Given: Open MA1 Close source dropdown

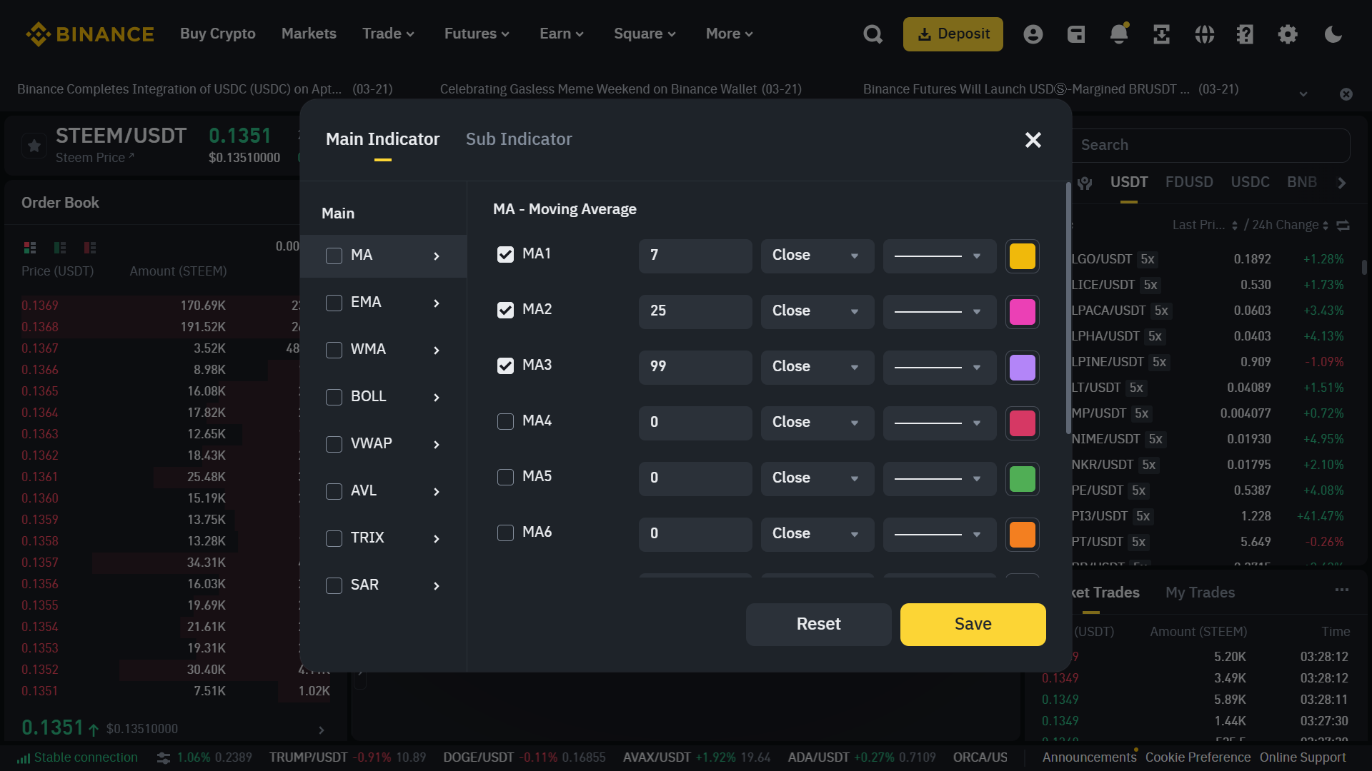Looking at the screenshot, I should pos(817,256).
